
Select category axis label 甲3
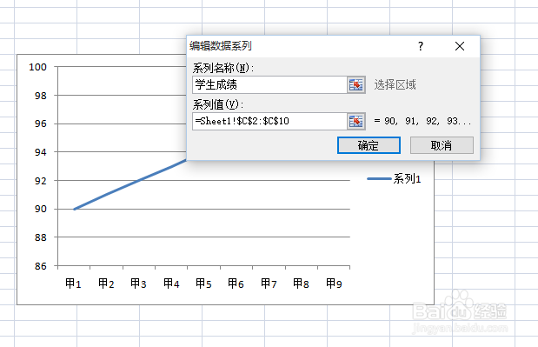point(138,284)
